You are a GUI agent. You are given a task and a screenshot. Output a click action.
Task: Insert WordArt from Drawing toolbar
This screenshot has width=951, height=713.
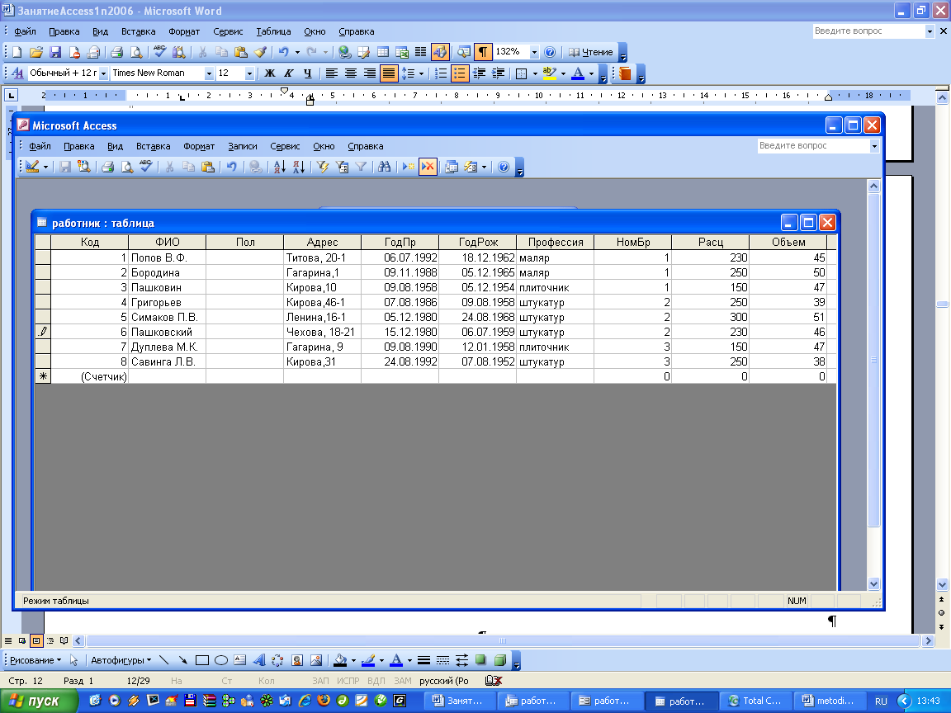point(259,660)
